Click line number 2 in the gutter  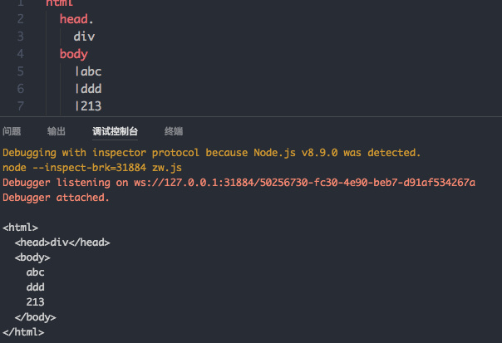[21, 19]
